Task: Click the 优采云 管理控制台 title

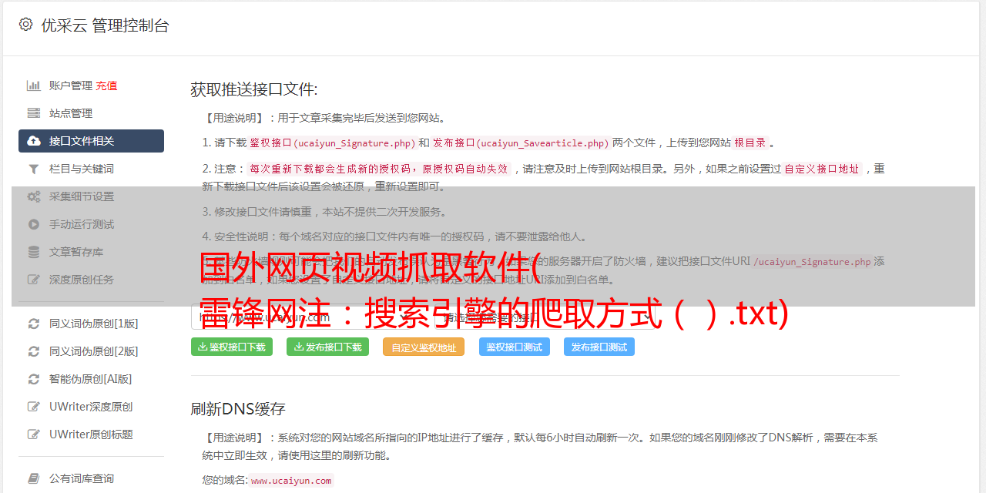Action: coord(105,25)
